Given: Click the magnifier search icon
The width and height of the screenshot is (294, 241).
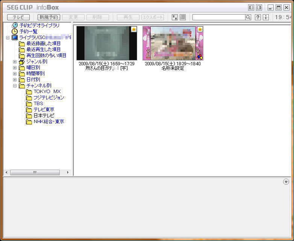Looking at the screenshot, I should pos(248,17).
